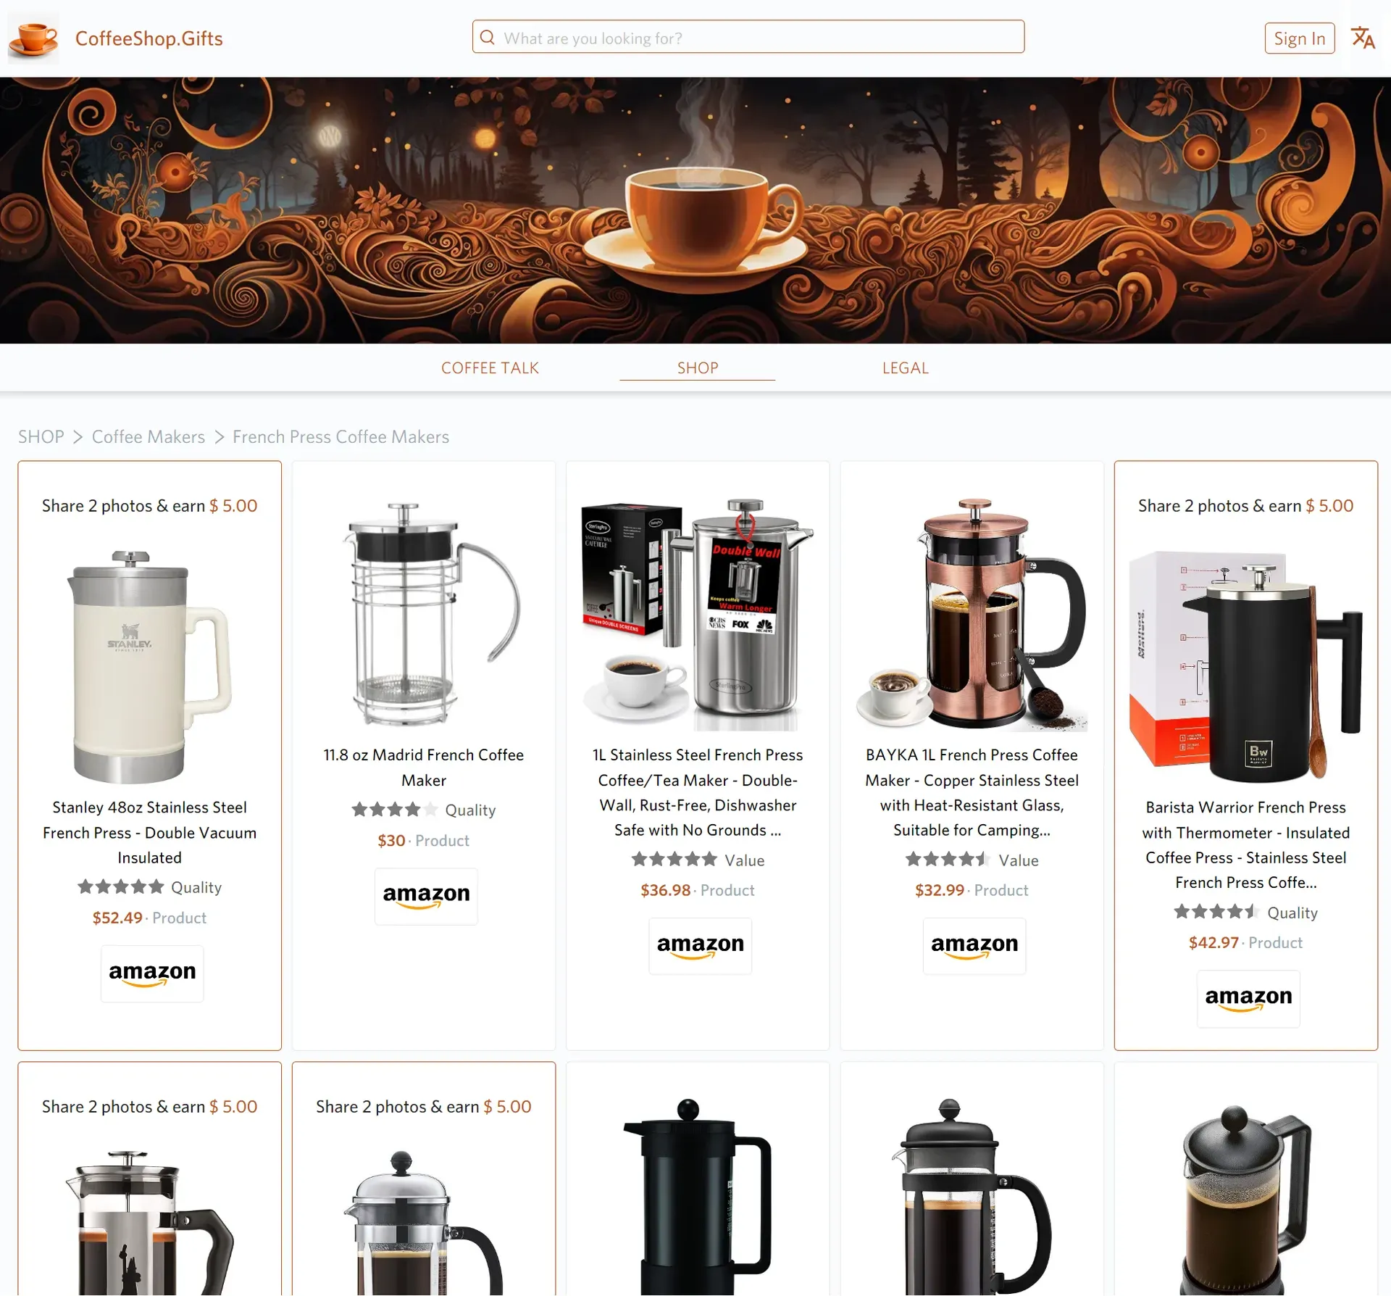Viewport: 1391px width, 1296px height.
Task: Click the SHOP navigation tab
Action: (x=698, y=367)
